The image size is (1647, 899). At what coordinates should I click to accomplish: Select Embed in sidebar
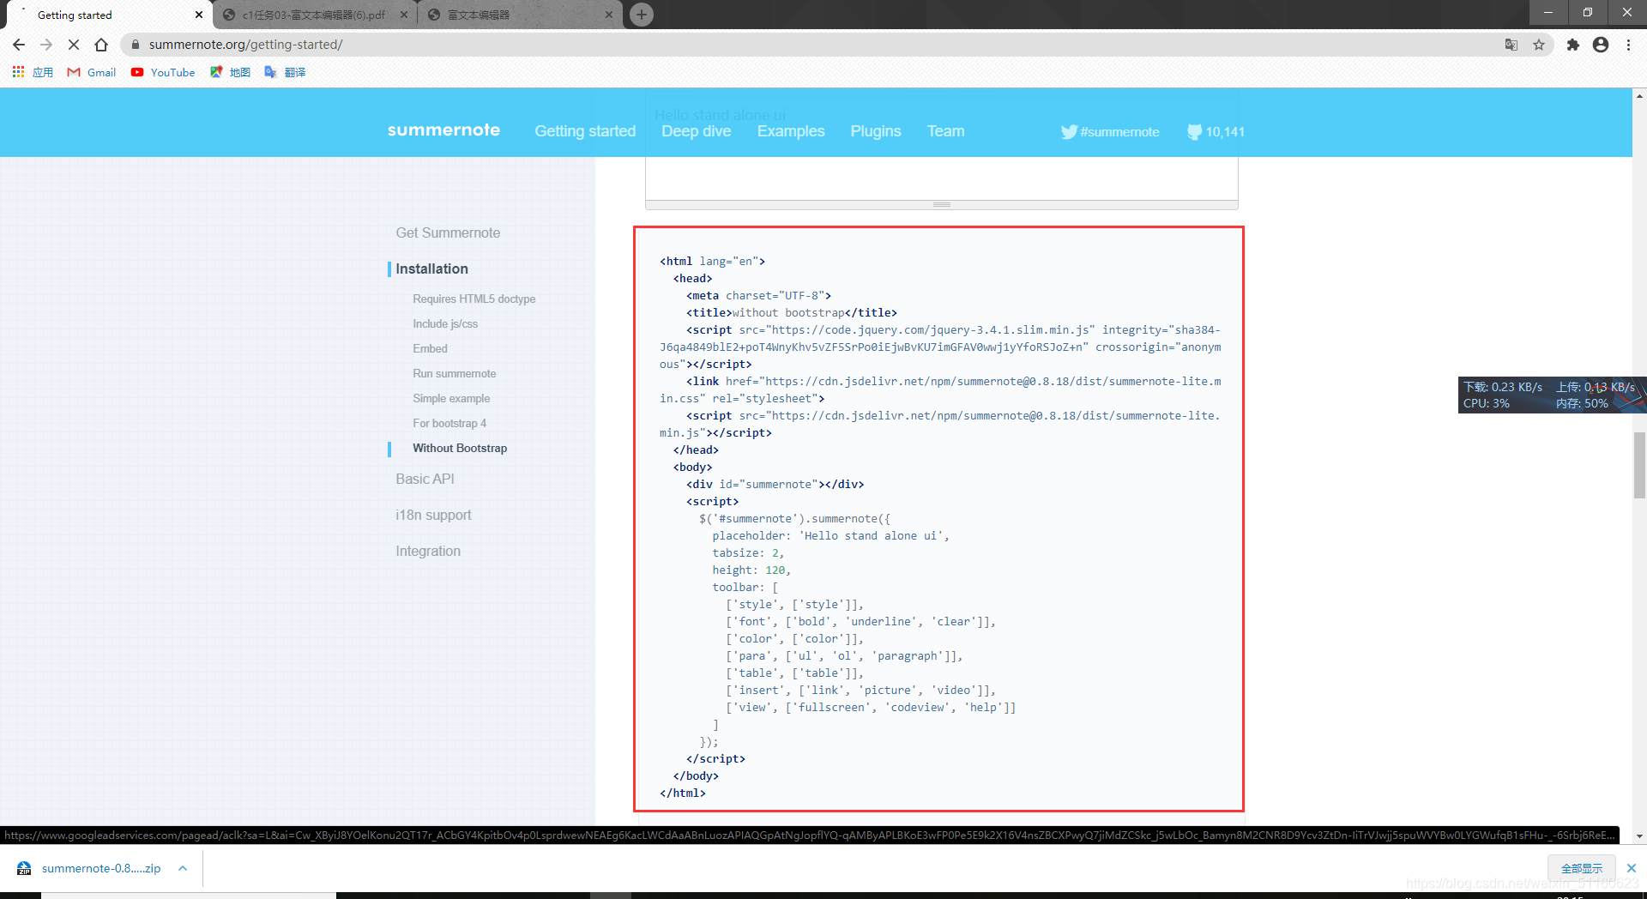(430, 348)
